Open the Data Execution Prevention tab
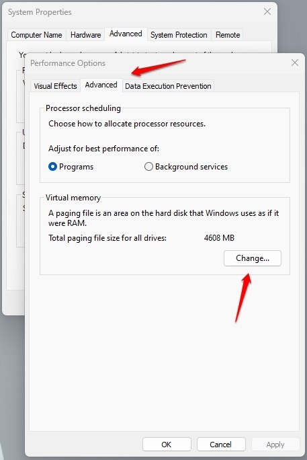The image size is (307, 460). [168, 86]
